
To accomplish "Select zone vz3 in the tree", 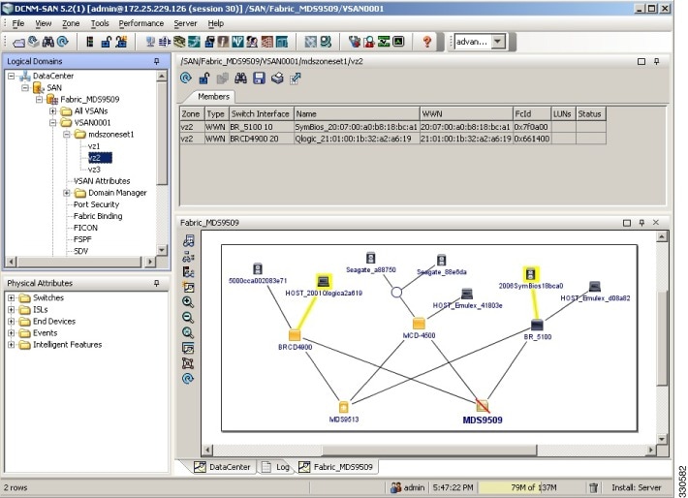I will click(x=94, y=170).
